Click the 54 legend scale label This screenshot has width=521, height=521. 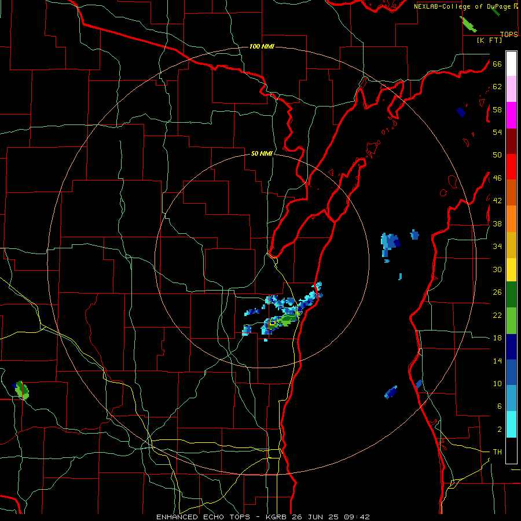tap(497, 132)
